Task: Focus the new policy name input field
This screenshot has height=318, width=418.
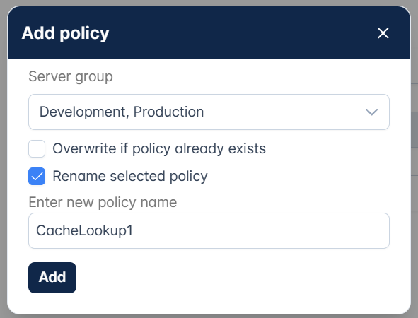Action: [209, 230]
